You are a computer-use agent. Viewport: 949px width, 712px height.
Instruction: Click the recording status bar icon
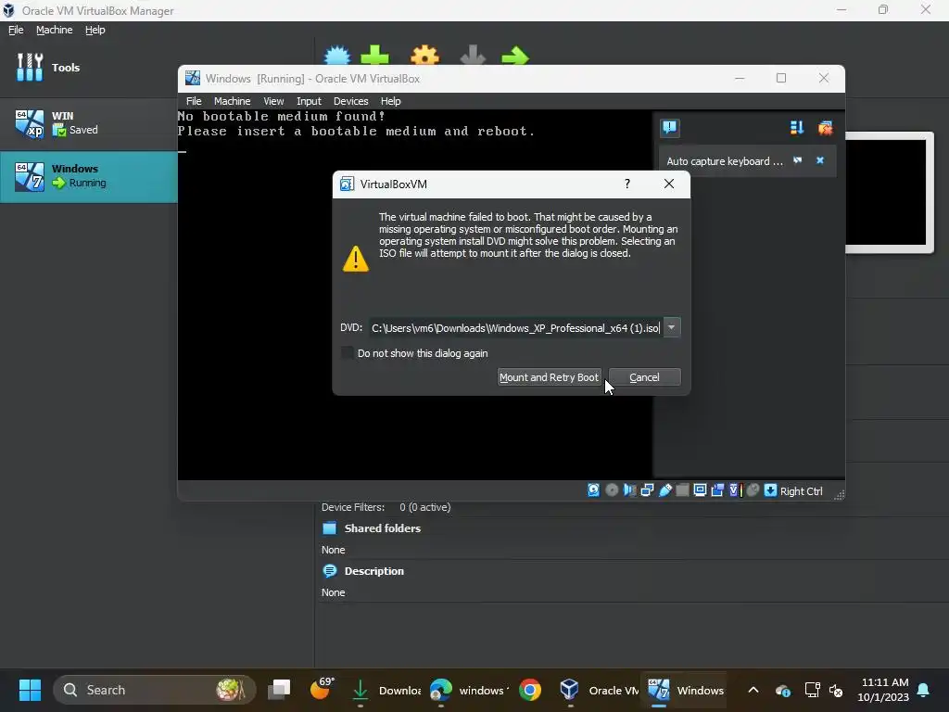[x=718, y=490]
